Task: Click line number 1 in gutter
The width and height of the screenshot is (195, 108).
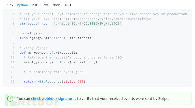Action: click(14, 14)
